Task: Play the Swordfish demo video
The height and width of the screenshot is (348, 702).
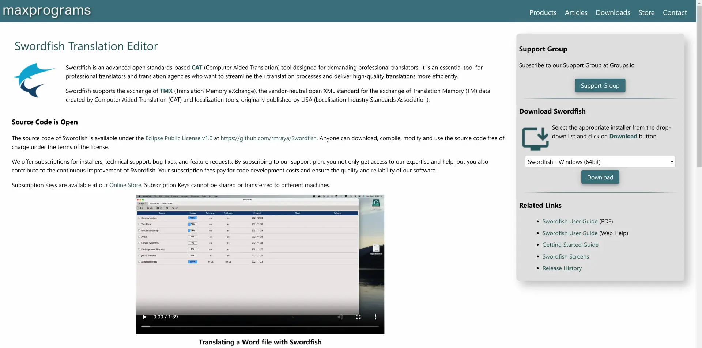Action: [144, 317]
